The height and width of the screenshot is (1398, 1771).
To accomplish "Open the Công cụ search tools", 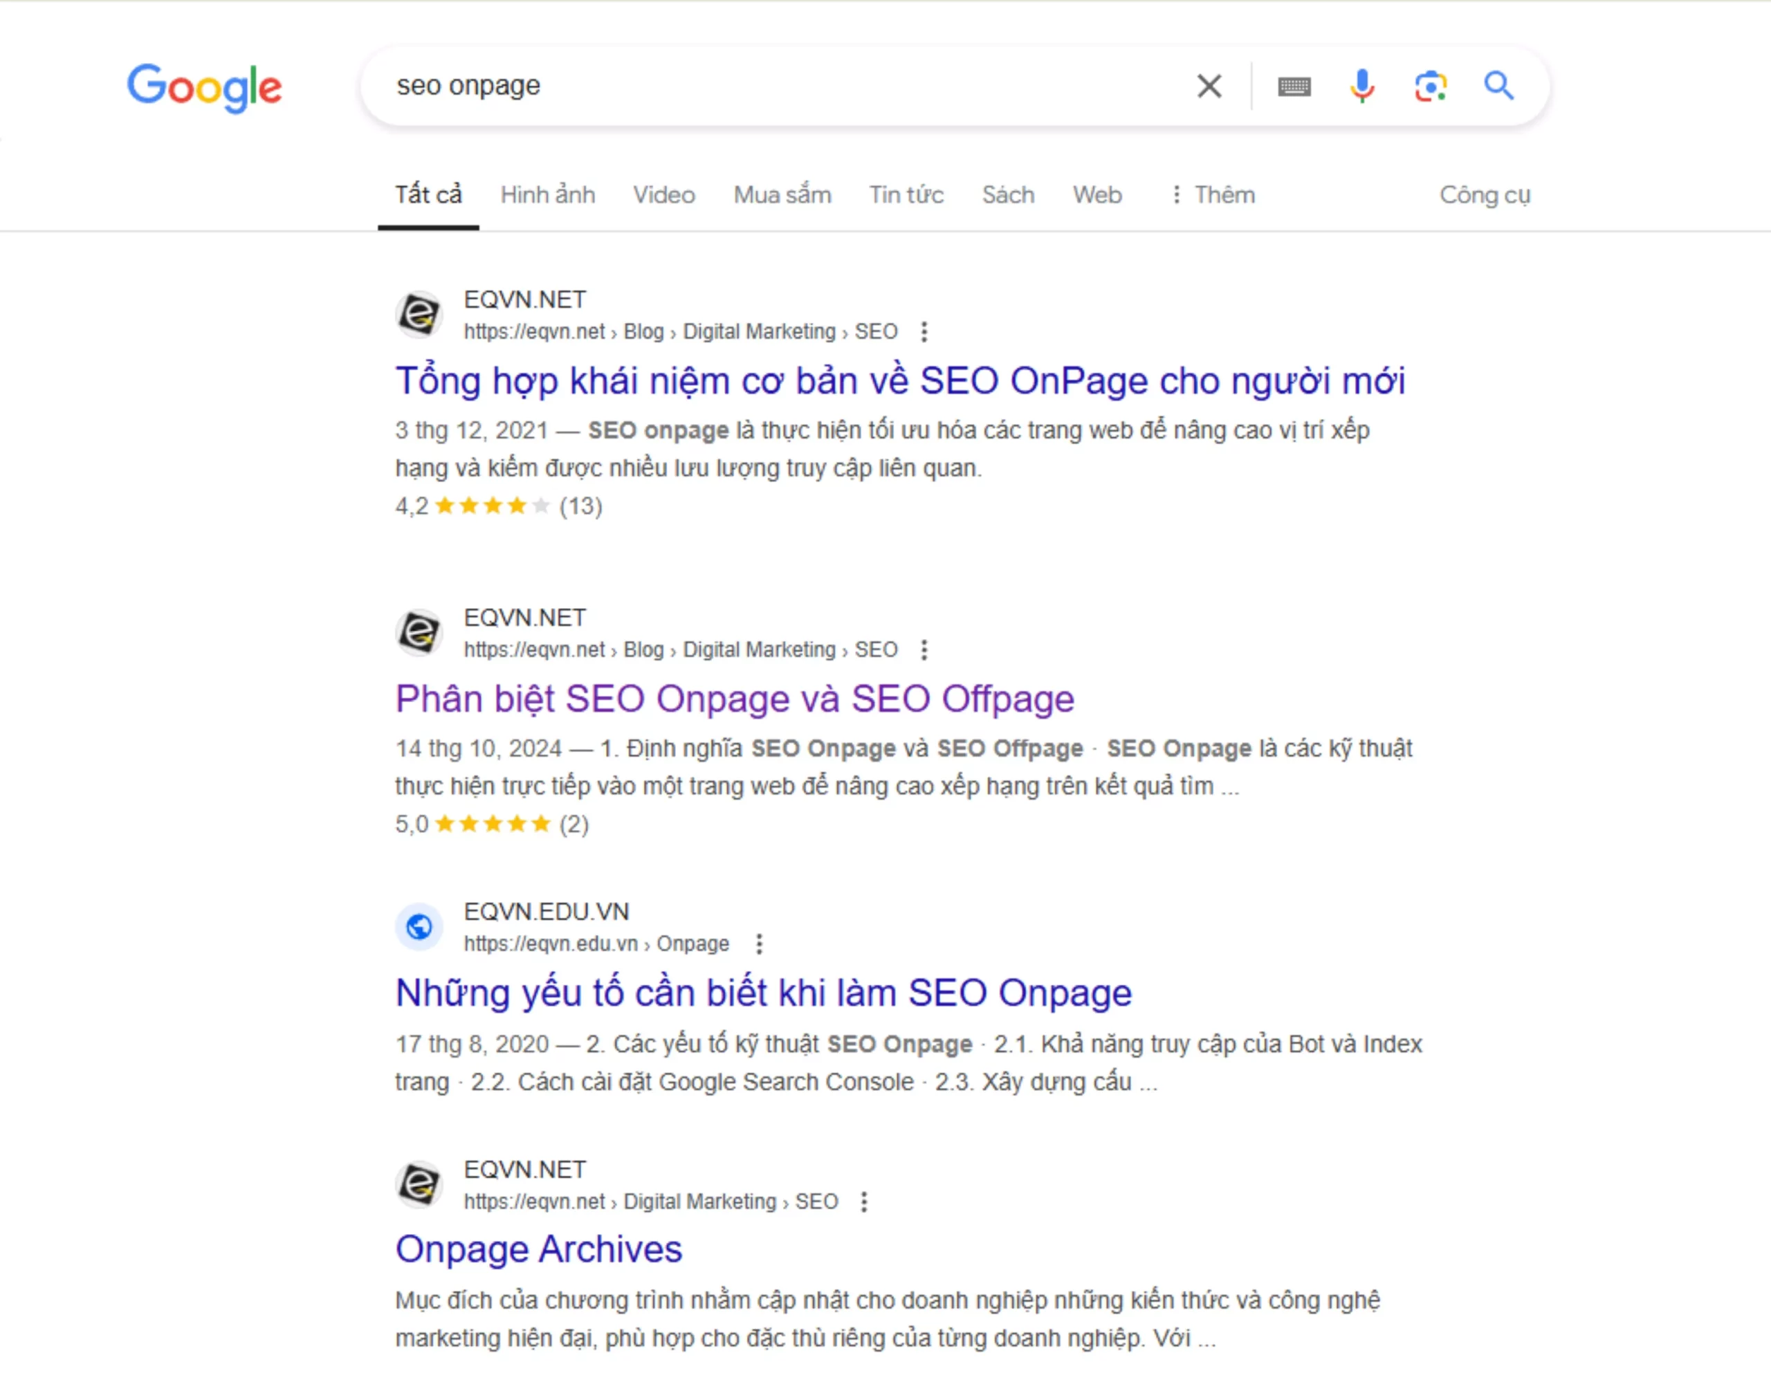I will coord(1485,195).
